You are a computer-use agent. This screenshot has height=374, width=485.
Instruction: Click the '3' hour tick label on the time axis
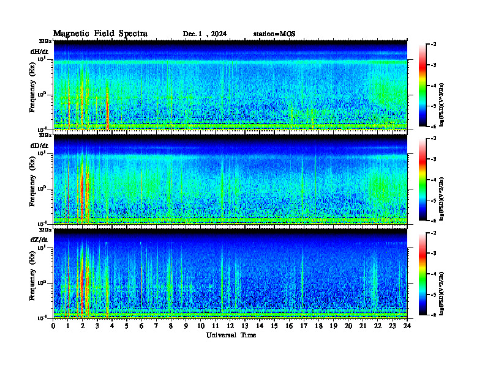tap(97, 326)
